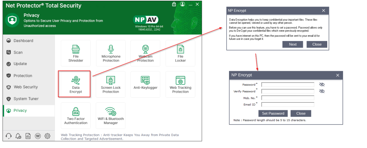Screen dimensions: 367x148
Task: Click the headset support icon
Action: pos(9,136)
